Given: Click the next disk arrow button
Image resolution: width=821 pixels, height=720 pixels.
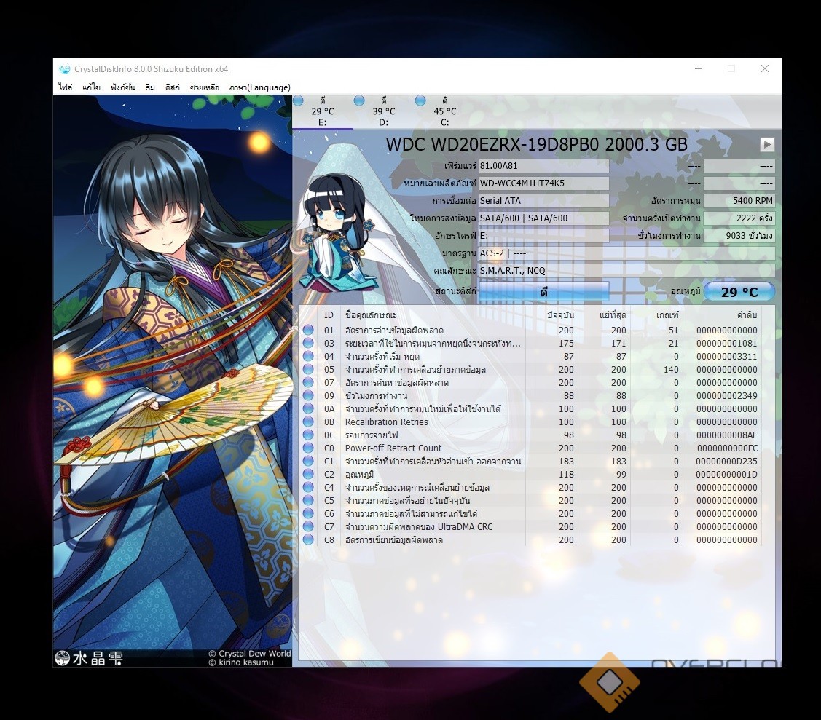Looking at the screenshot, I should click(767, 144).
